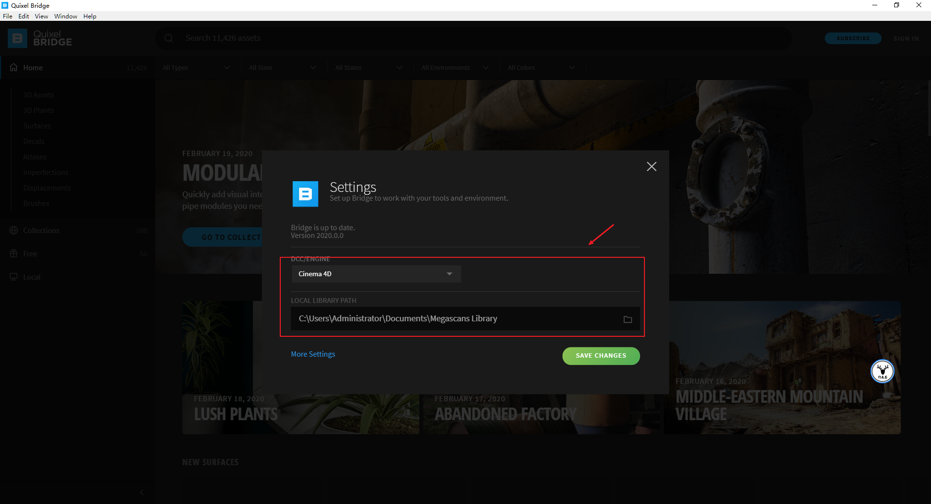Select Displacements in the sidebar
931x504 pixels.
(x=47, y=188)
